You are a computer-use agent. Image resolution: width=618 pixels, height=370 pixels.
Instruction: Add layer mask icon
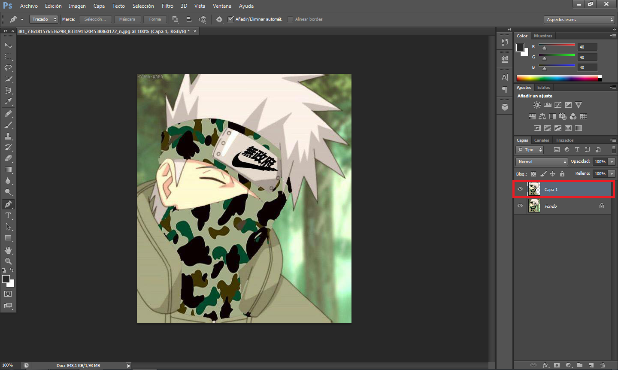coord(557,365)
